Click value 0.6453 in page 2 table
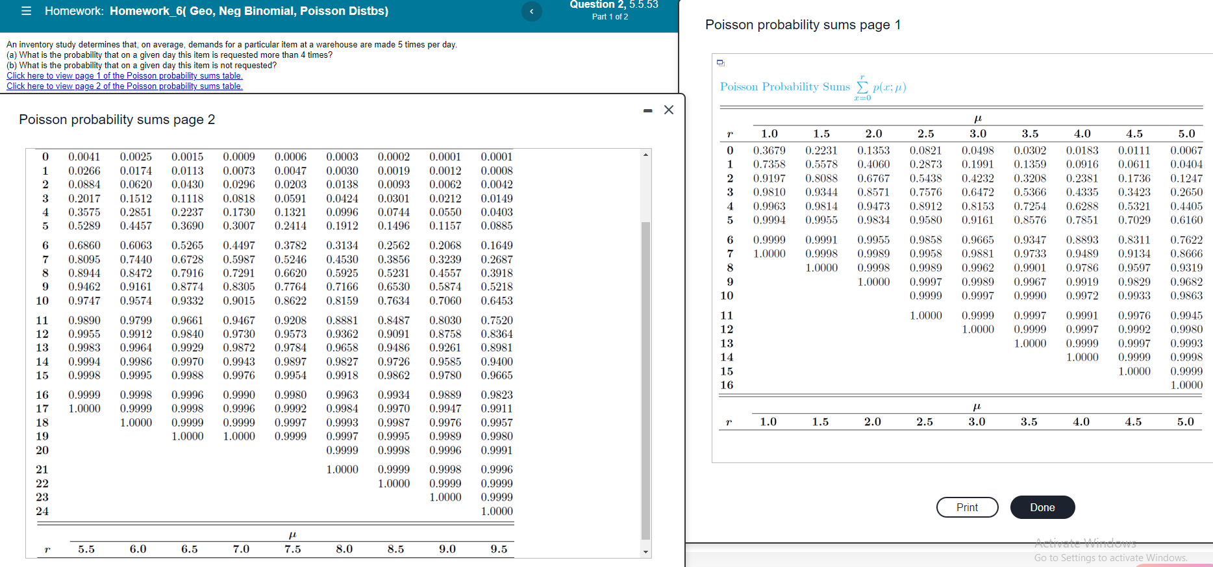The image size is (1213, 567). [497, 301]
